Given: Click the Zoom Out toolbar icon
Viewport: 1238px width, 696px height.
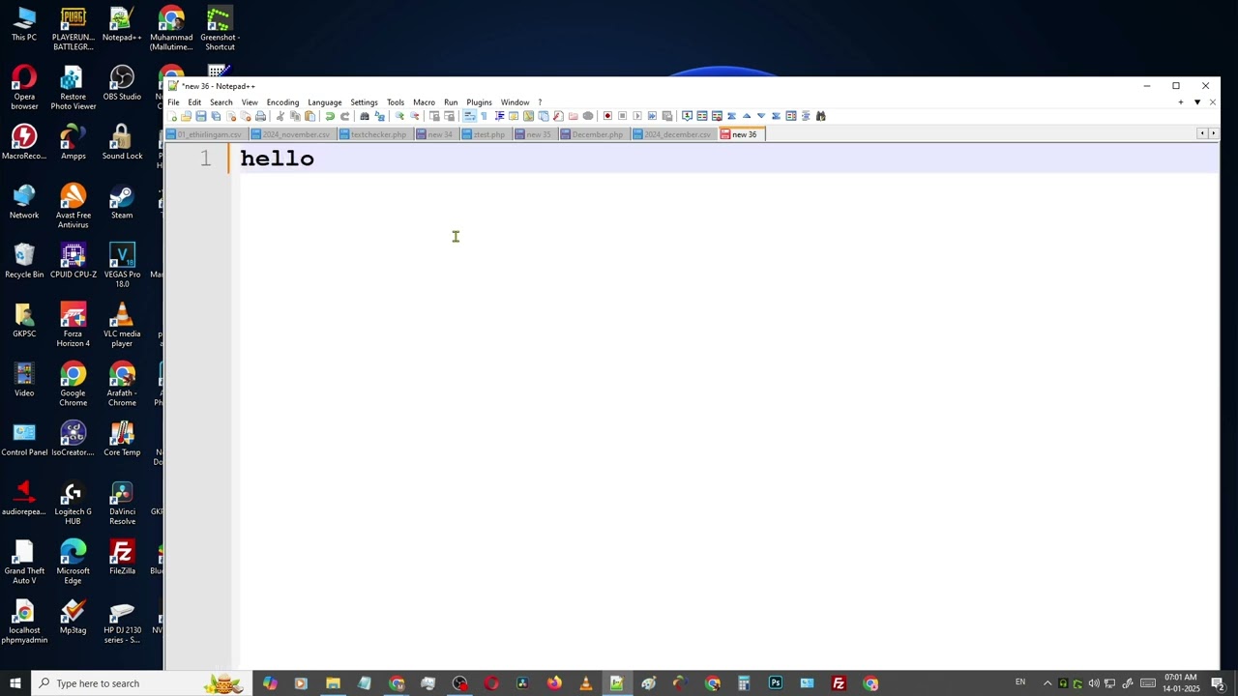Looking at the screenshot, I should coord(414,116).
